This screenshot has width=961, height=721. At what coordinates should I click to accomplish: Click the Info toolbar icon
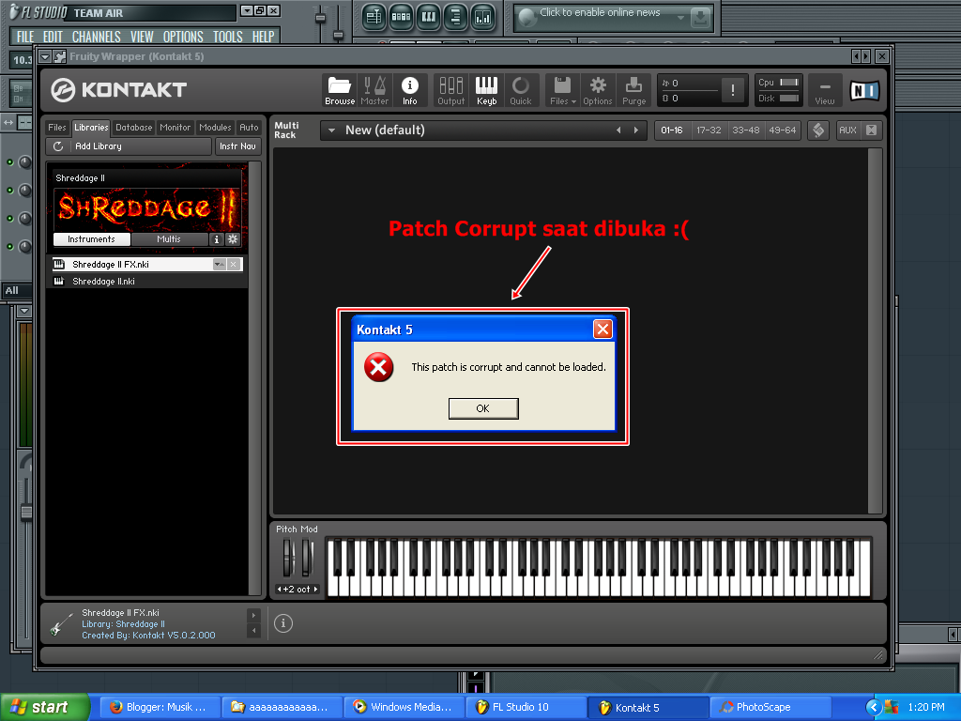coord(409,90)
